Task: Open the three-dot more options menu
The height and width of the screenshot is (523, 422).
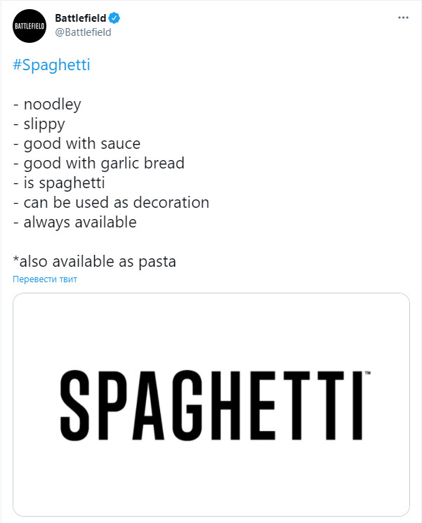Action: [403, 18]
